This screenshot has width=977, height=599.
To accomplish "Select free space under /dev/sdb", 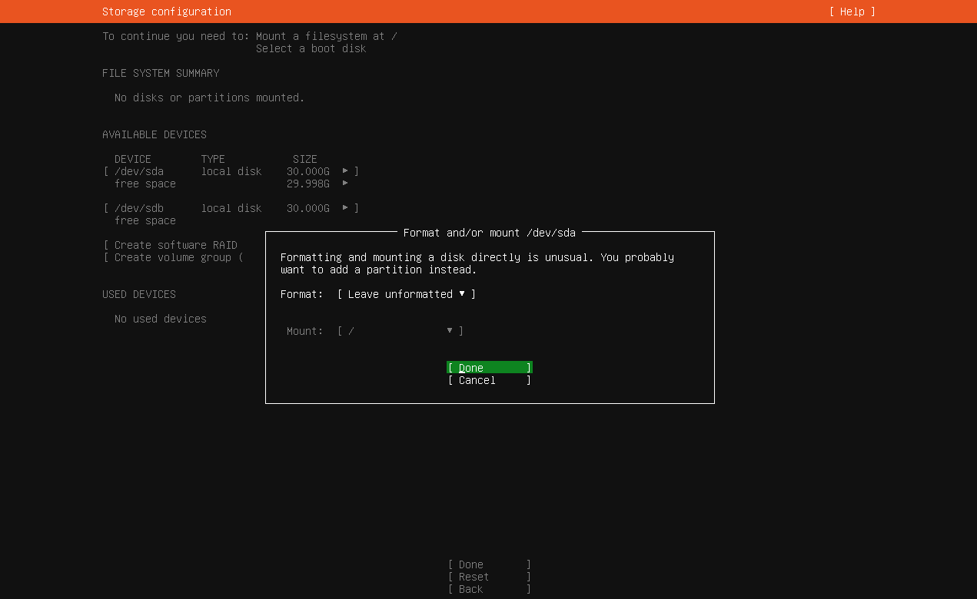I will 145,220.
